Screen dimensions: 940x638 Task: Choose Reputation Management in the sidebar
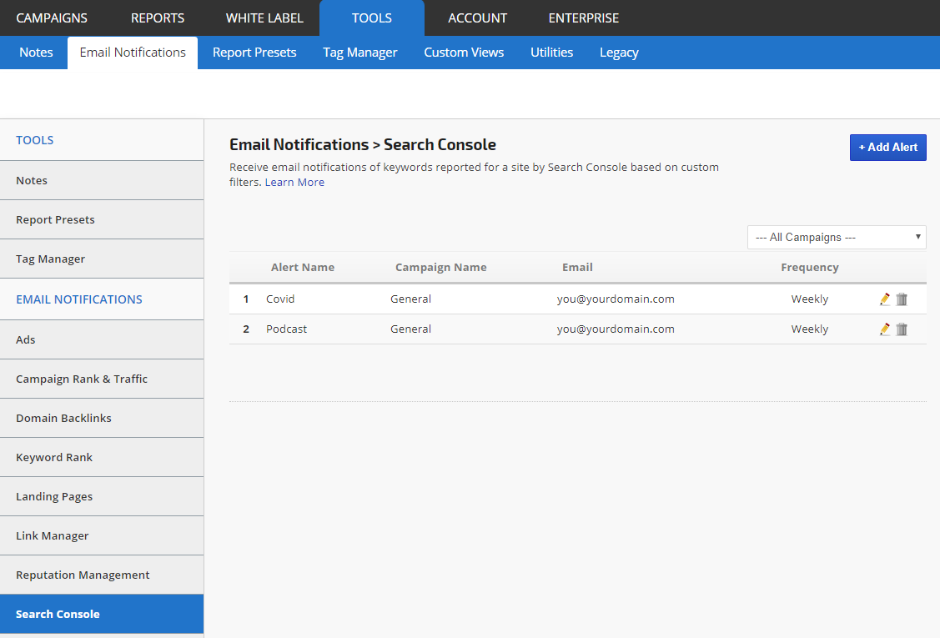point(83,575)
